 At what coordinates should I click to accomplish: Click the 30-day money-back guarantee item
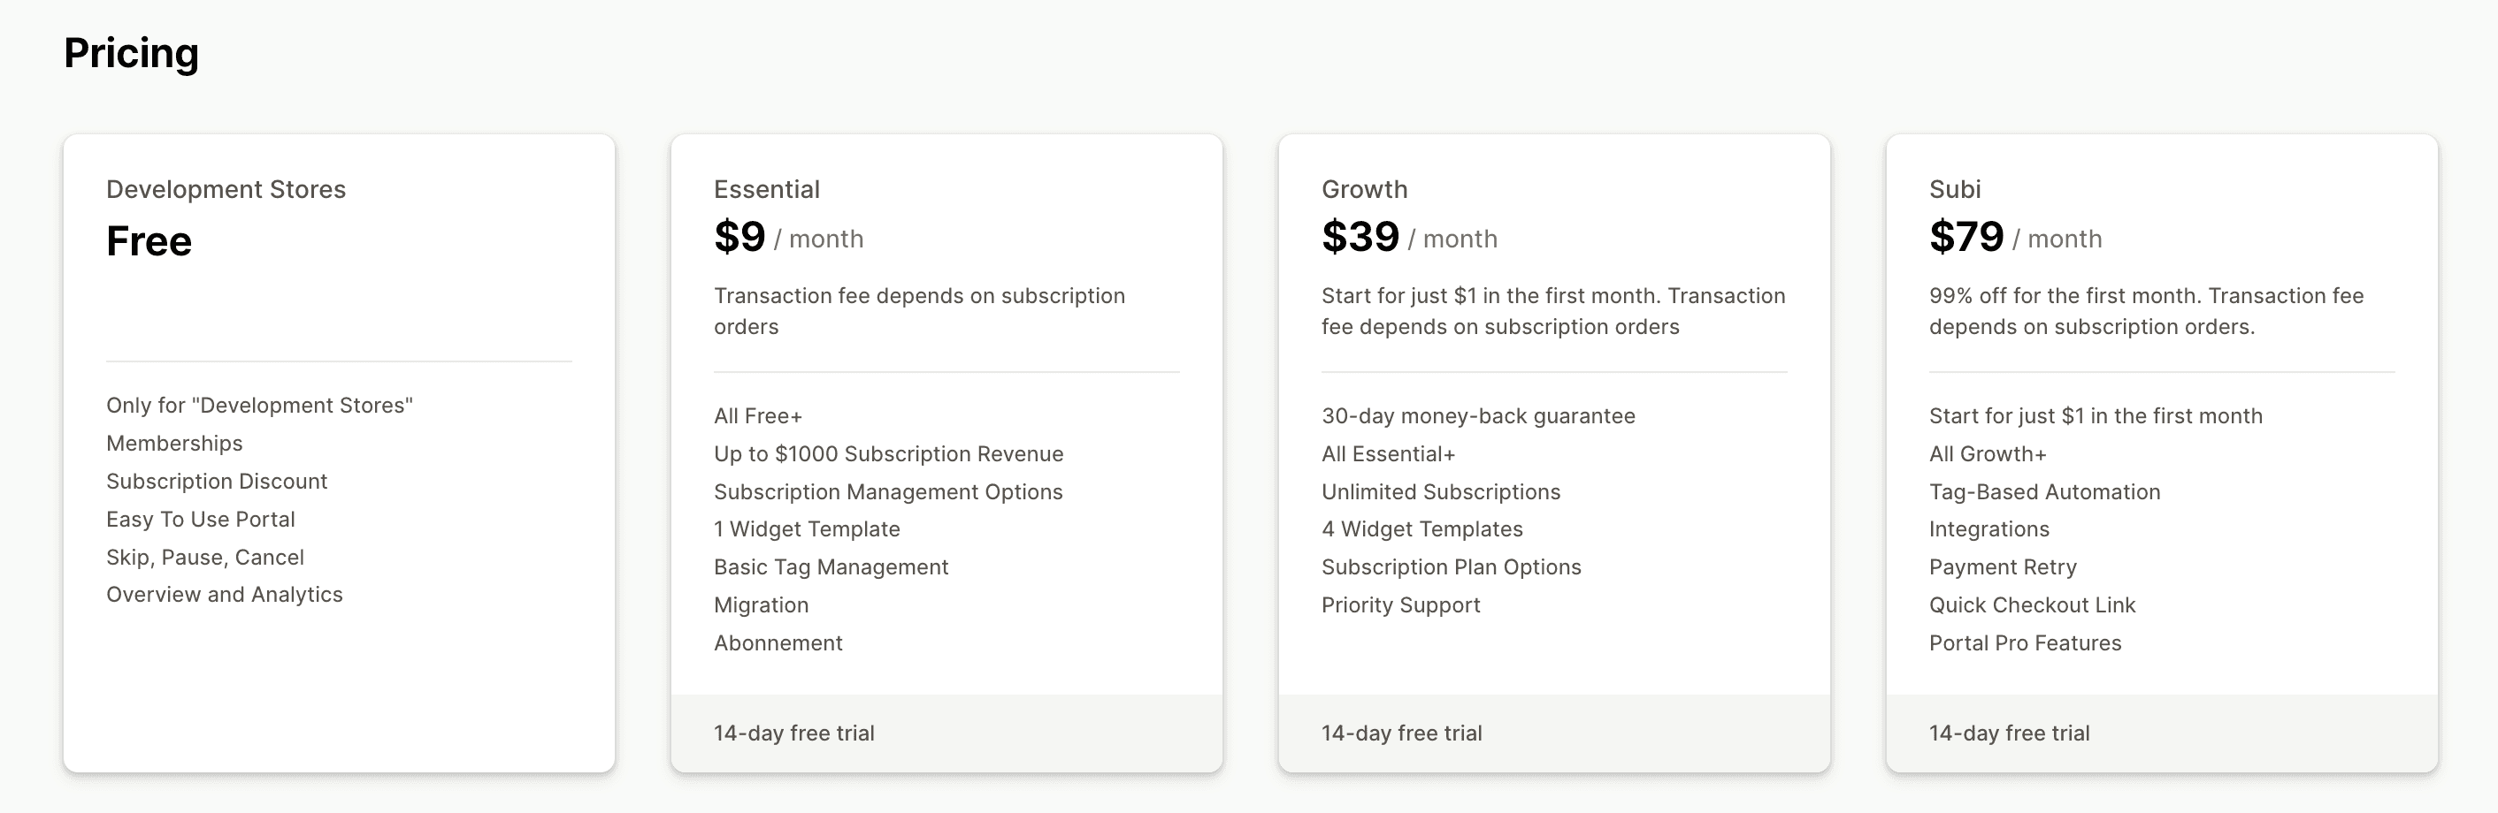click(1478, 415)
